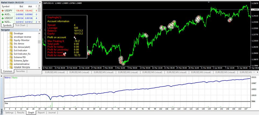Viewport: 259px width, 115px height.
Task: Click the Navigator scrollbar thumb
Action: pyautogui.click(x=39, y=42)
